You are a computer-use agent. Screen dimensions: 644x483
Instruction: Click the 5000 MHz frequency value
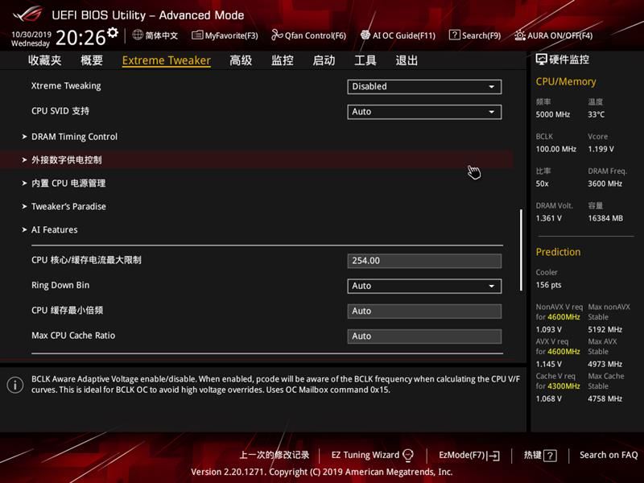(x=553, y=114)
